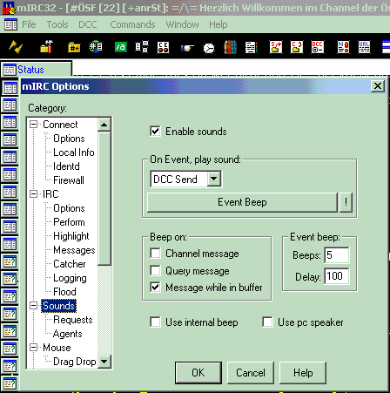Collapse the Connect tree category
The image size is (390, 393).
(34, 125)
